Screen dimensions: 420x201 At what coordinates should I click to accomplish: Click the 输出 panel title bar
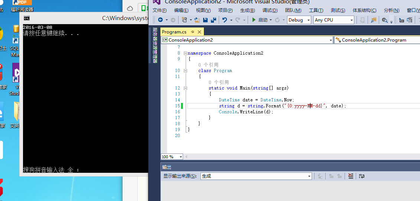tap(290, 167)
